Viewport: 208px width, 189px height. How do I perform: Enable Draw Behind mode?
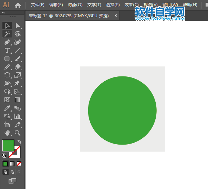click(12, 172)
